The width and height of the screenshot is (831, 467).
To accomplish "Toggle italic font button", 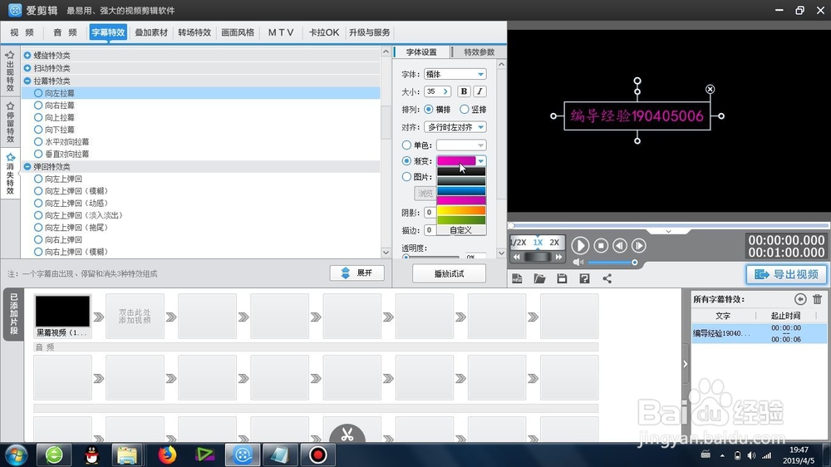I will [479, 91].
